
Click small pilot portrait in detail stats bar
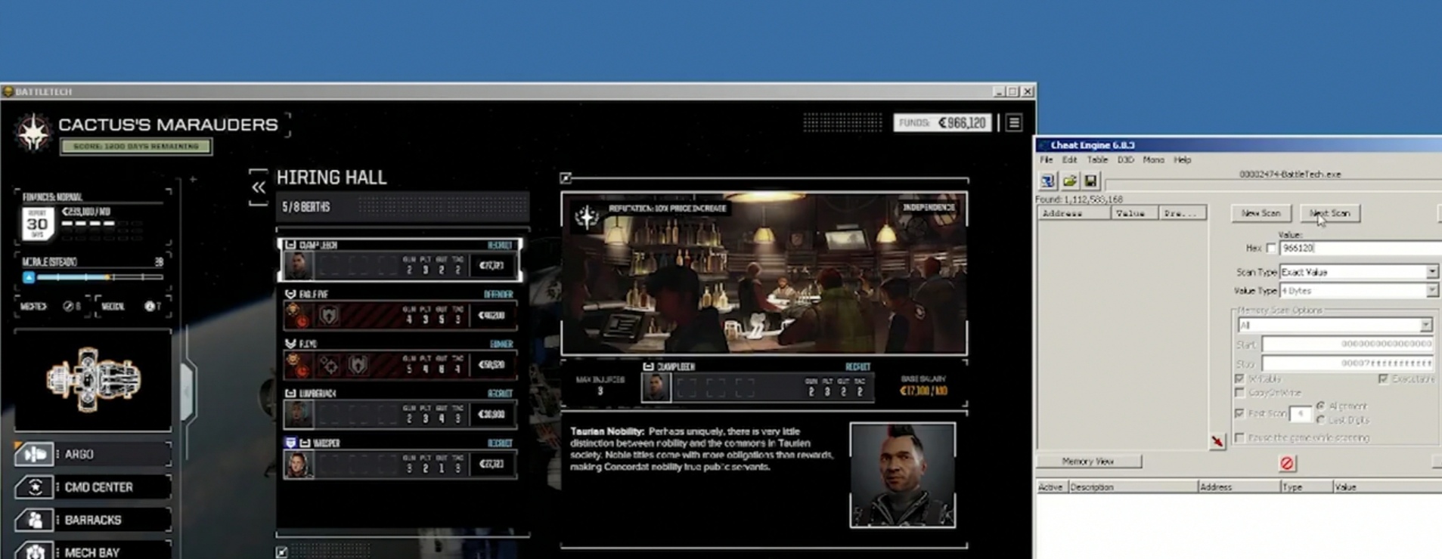click(x=656, y=388)
